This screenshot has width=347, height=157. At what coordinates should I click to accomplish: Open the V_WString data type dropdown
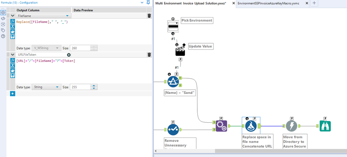[57, 48]
